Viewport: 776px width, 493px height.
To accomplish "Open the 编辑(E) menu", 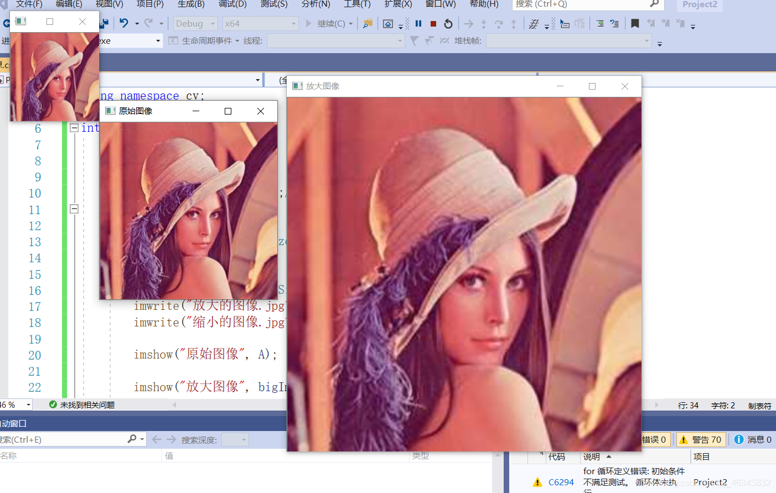I will (69, 4).
